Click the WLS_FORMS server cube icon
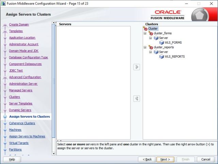218x164 pixels. click(161, 43)
